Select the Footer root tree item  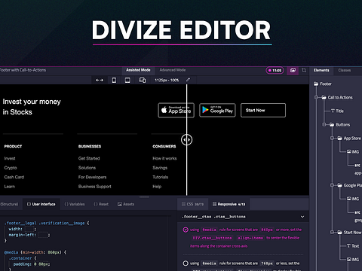click(x=323, y=84)
